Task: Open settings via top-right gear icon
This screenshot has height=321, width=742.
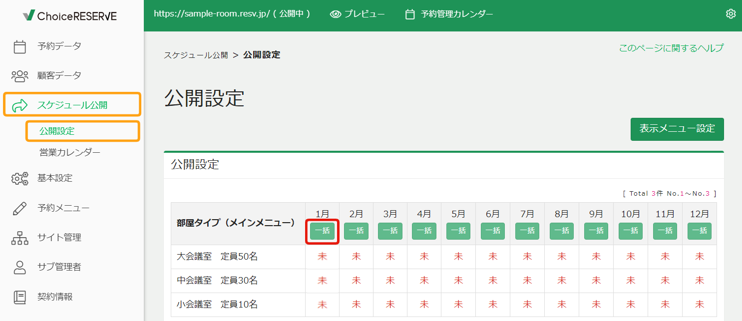Action: [731, 14]
